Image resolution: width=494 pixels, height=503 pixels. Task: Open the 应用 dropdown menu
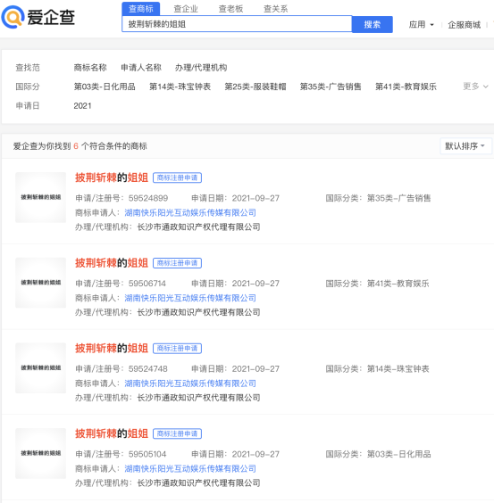click(x=421, y=25)
